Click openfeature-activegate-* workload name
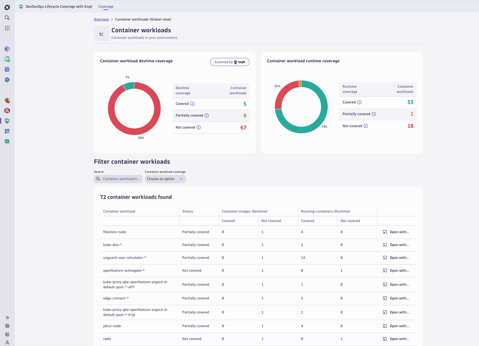 124,271
